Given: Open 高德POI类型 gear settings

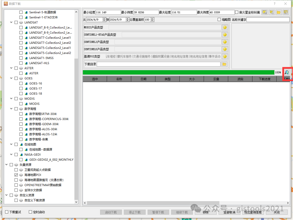Looking at the screenshot, I should [x=225, y=56].
